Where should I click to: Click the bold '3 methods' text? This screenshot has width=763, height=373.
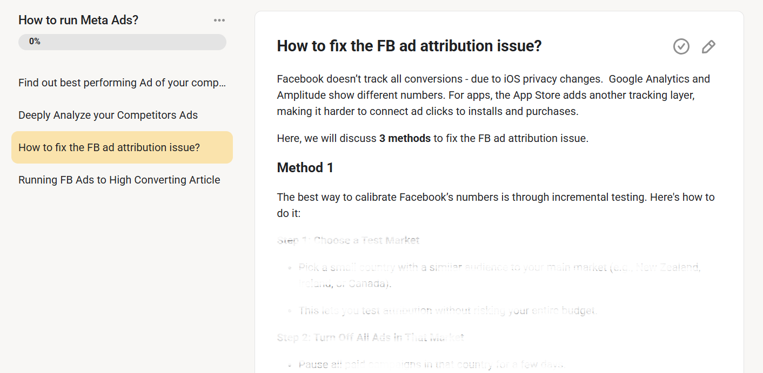click(405, 138)
